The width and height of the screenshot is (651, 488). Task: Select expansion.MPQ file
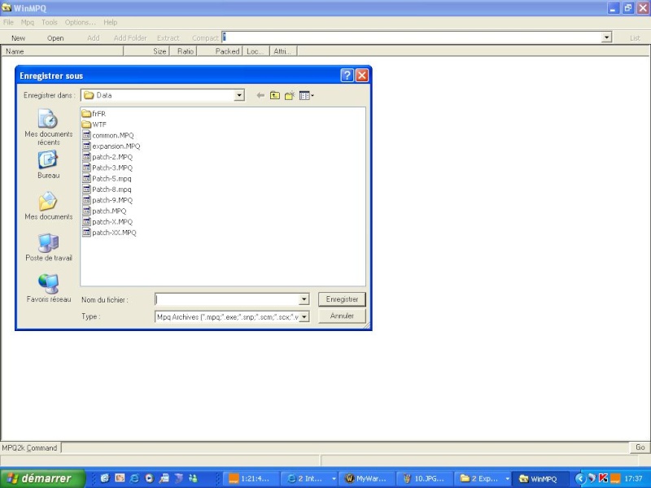coord(111,146)
